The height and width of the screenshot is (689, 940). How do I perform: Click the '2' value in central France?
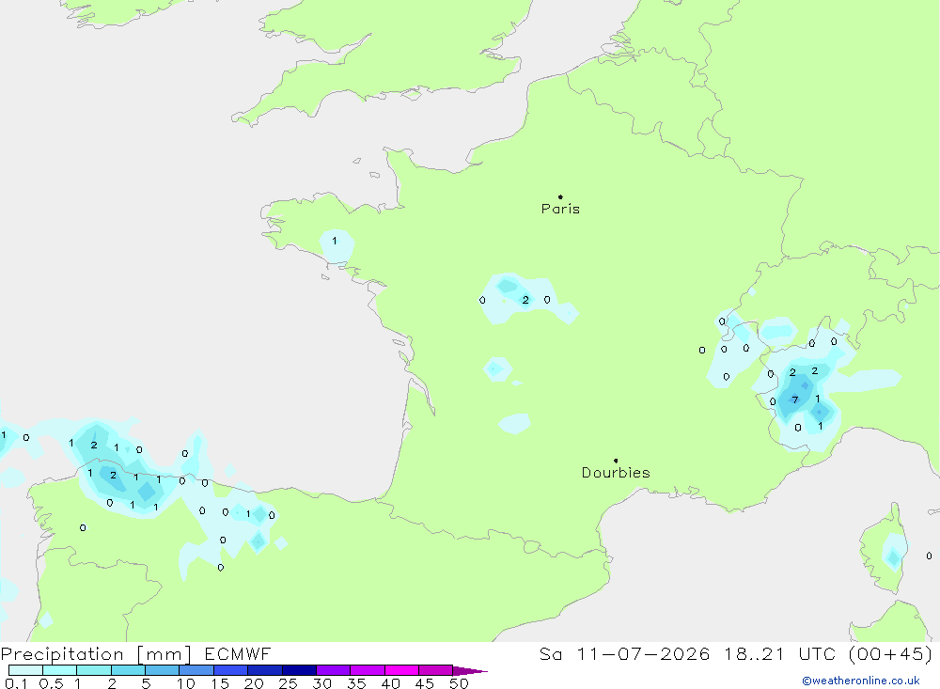tap(525, 300)
